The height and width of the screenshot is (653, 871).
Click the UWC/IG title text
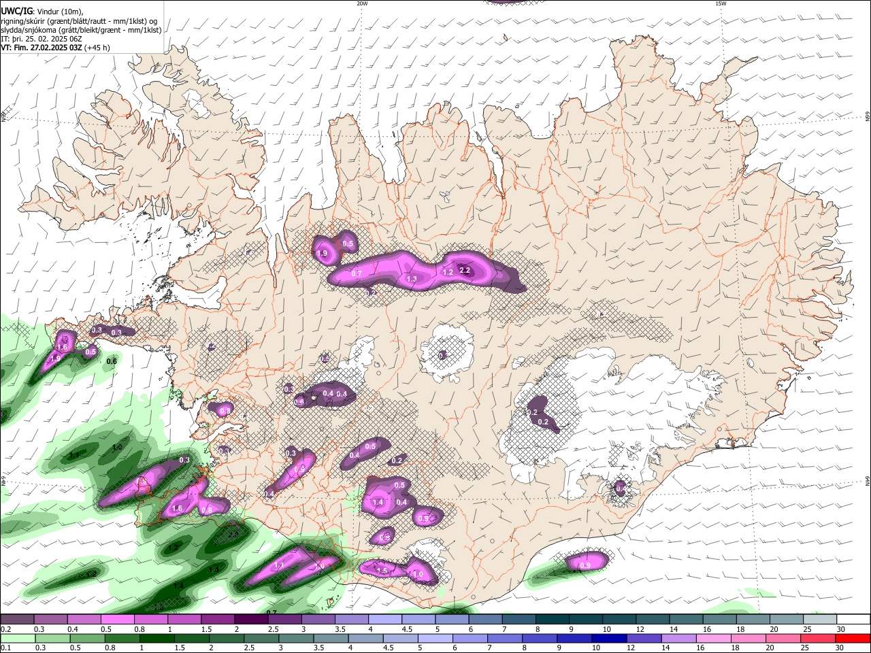click(x=16, y=11)
